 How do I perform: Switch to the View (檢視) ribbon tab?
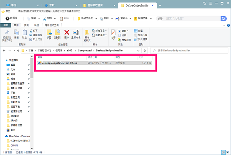tap(37, 25)
